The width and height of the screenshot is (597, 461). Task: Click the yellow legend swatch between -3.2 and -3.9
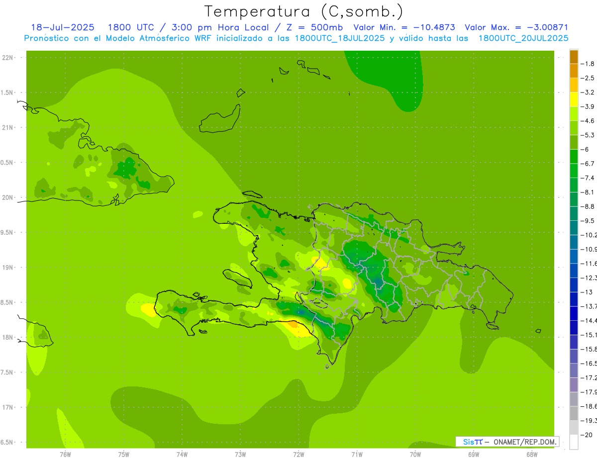pos(574,99)
